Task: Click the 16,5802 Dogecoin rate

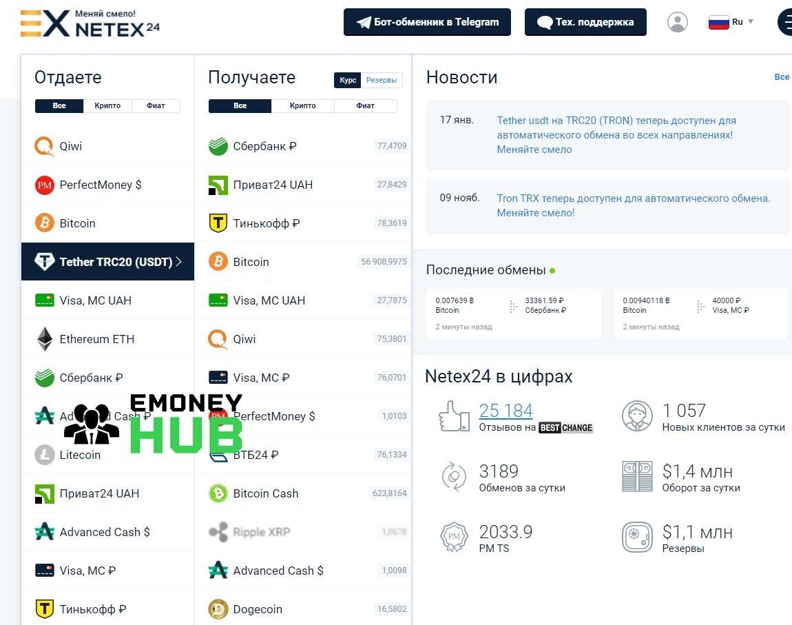Action: click(391, 609)
